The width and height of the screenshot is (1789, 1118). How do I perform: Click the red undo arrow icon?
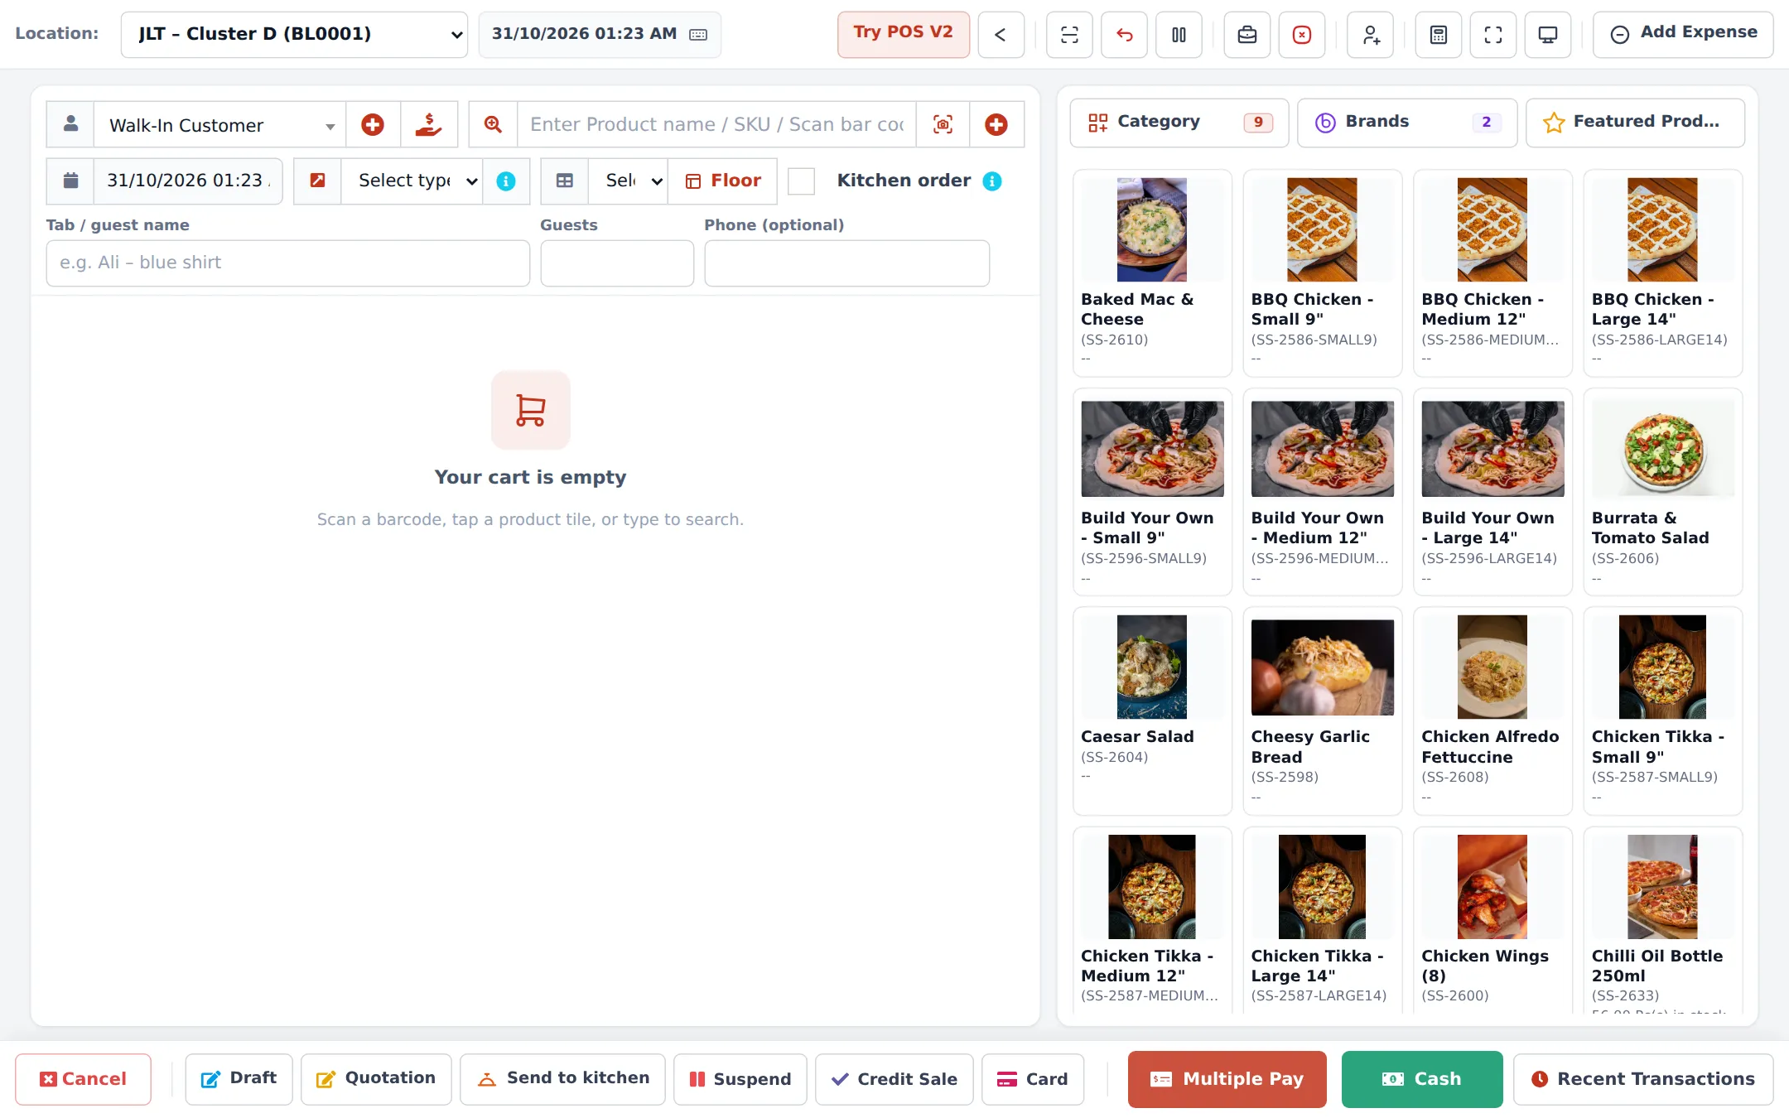click(1124, 35)
